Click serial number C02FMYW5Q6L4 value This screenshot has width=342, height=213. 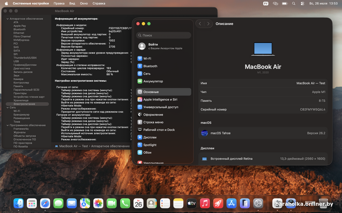[x=313, y=109]
